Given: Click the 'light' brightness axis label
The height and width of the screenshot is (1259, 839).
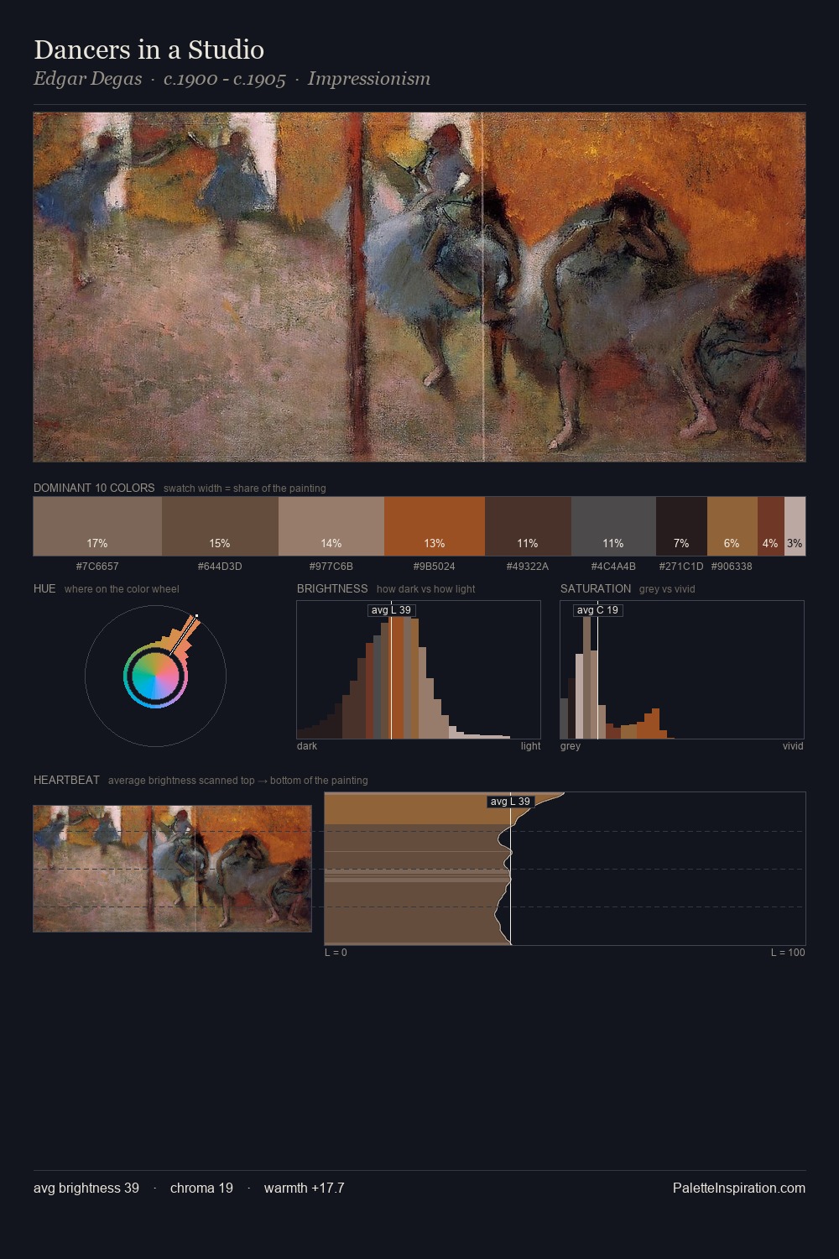Looking at the screenshot, I should pyautogui.click(x=530, y=746).
